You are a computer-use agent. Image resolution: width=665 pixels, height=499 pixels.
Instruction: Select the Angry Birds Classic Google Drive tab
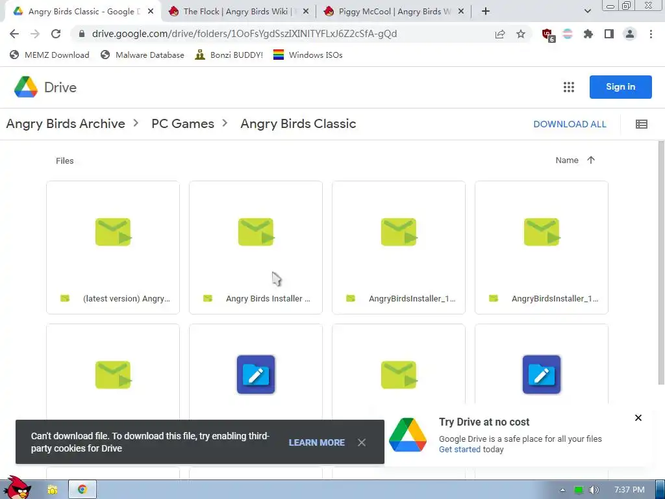coord(83,12)
